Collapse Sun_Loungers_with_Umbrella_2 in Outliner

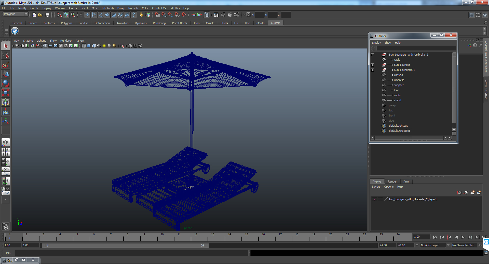[372, 55]
